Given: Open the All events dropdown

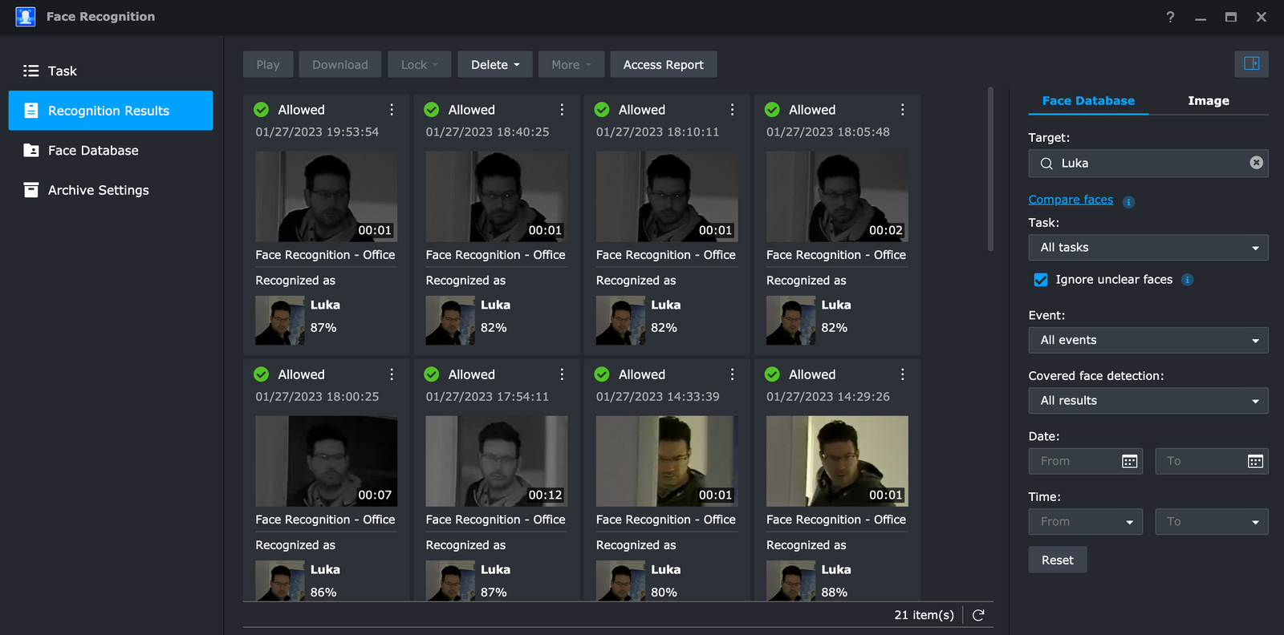Looking at the screenshot, I should (x=1148, y=340).
